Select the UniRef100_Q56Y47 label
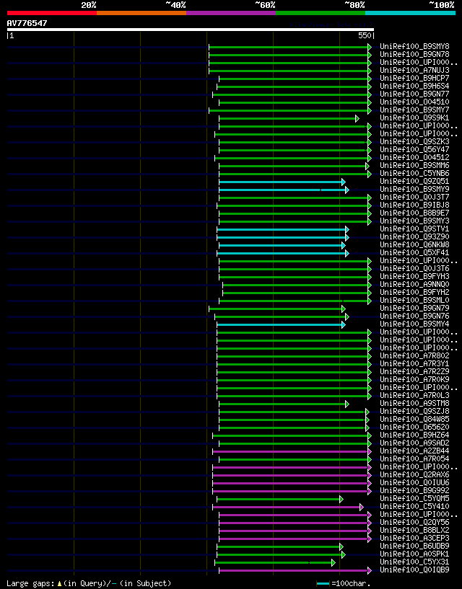Screen dimensions: 462x589 pos(414,149)
